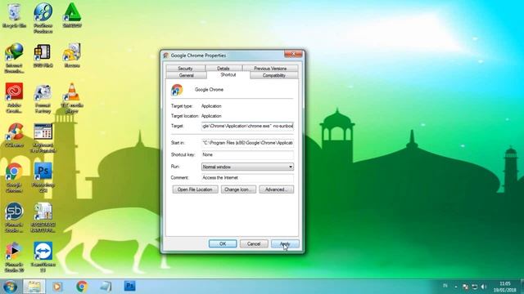Open the keyboard test utility desktop shortcut
Viewport: 524px width, 294px height.
coord(43,138)
